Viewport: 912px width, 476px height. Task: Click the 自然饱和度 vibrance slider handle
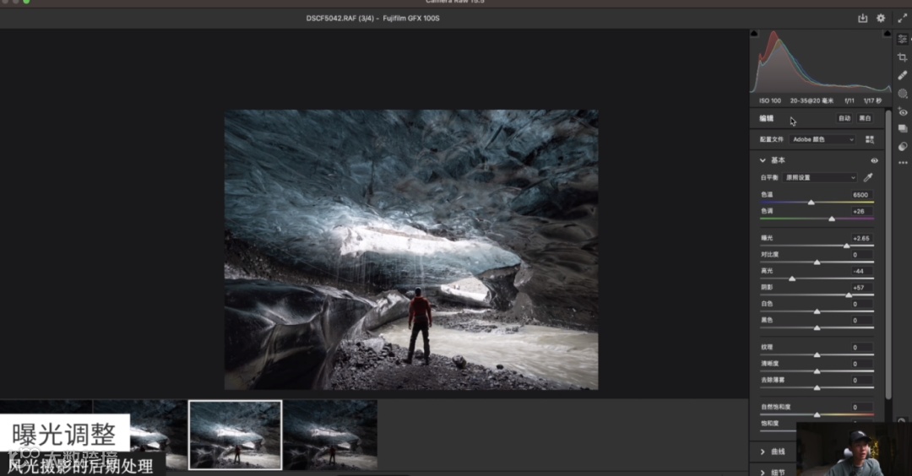coord(817,414)
